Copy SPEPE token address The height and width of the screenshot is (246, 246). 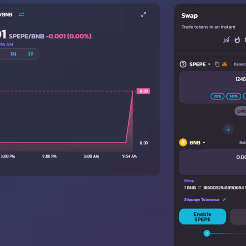point(217,64)
